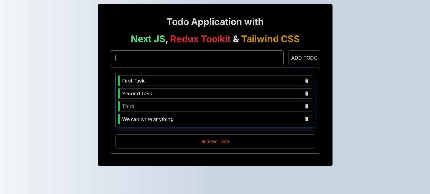Remove the Third todo with its trash icon
Viewport: 430px width, 194px height.
[307, 106]
